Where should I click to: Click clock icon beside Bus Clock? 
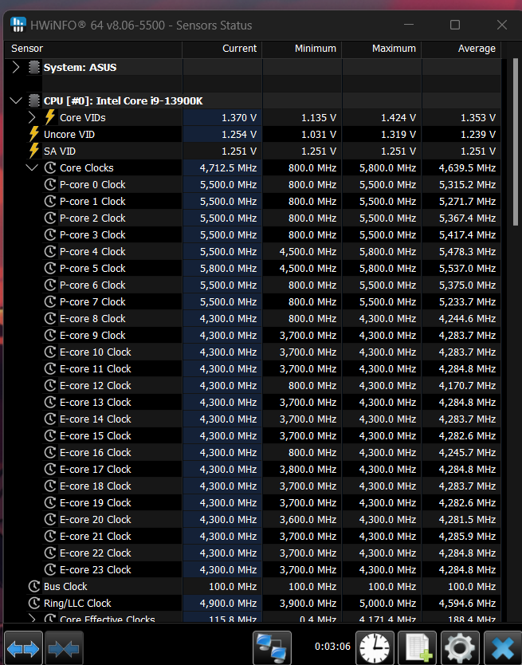(34, 586)
